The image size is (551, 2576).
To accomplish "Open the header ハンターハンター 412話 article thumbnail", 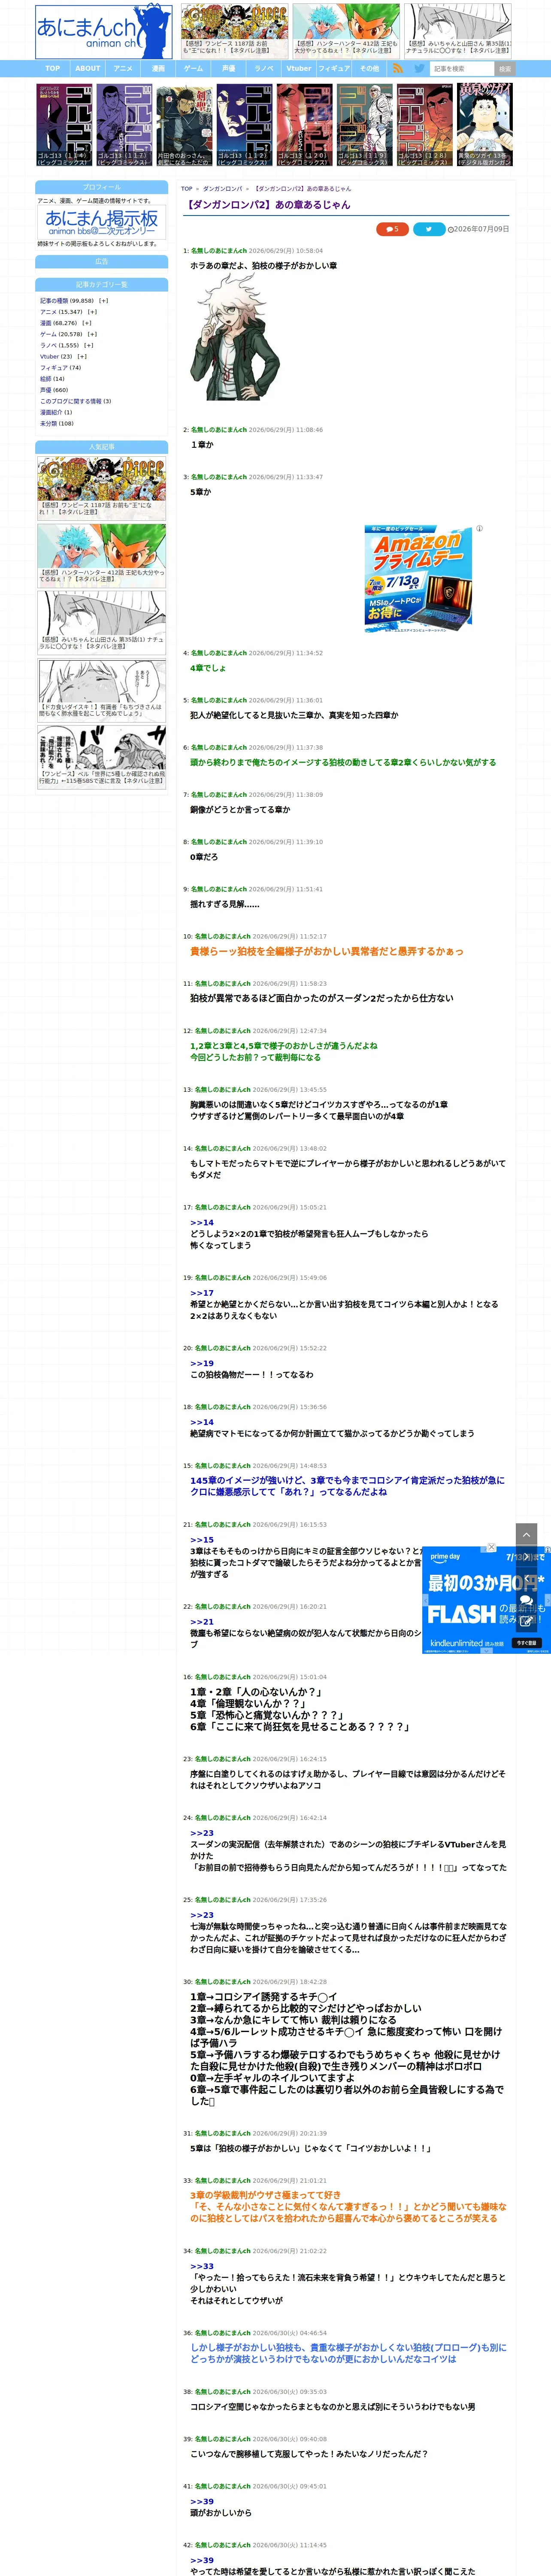I will [346, 31].
